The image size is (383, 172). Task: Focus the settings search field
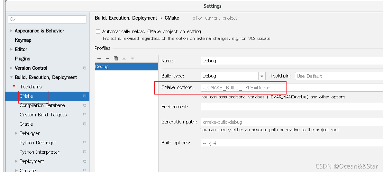(47, 19)
